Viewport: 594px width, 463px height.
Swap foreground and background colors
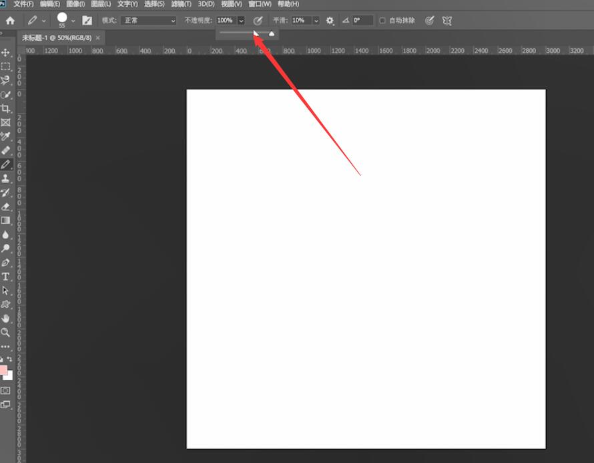click(x=9, y=359)
